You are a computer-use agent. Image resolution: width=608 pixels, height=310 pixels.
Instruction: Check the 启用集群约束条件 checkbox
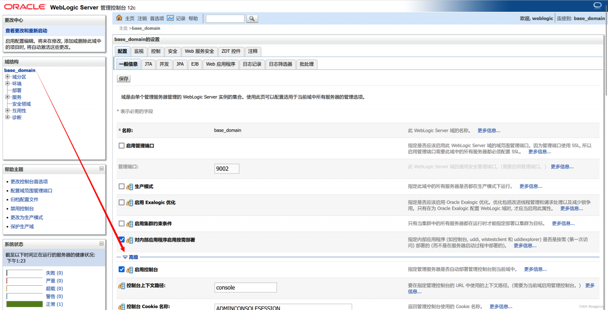click(x=122, y=223)
